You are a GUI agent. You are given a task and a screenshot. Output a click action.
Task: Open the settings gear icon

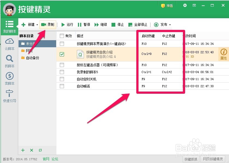tap(185, 5)
